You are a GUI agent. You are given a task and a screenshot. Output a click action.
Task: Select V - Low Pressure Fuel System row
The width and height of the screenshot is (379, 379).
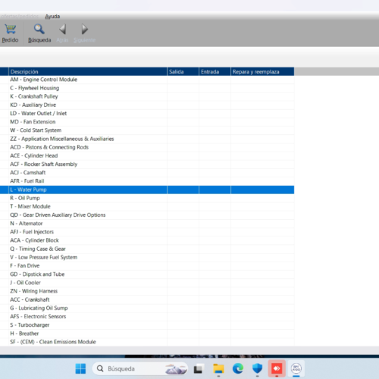point(147,257)
